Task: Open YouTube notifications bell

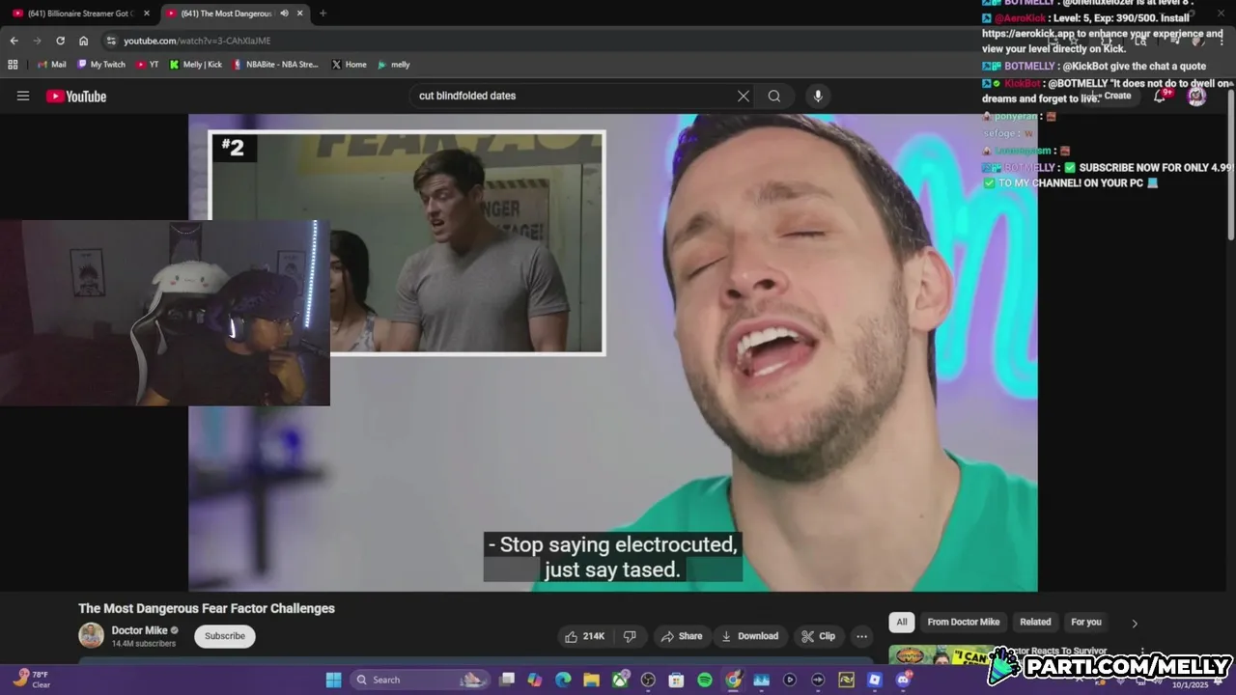Action: click(1160, 96)
